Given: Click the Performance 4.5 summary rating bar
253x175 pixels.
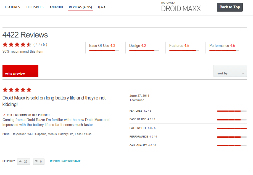Looking at the screenshot, I should [x=224, y=51].
